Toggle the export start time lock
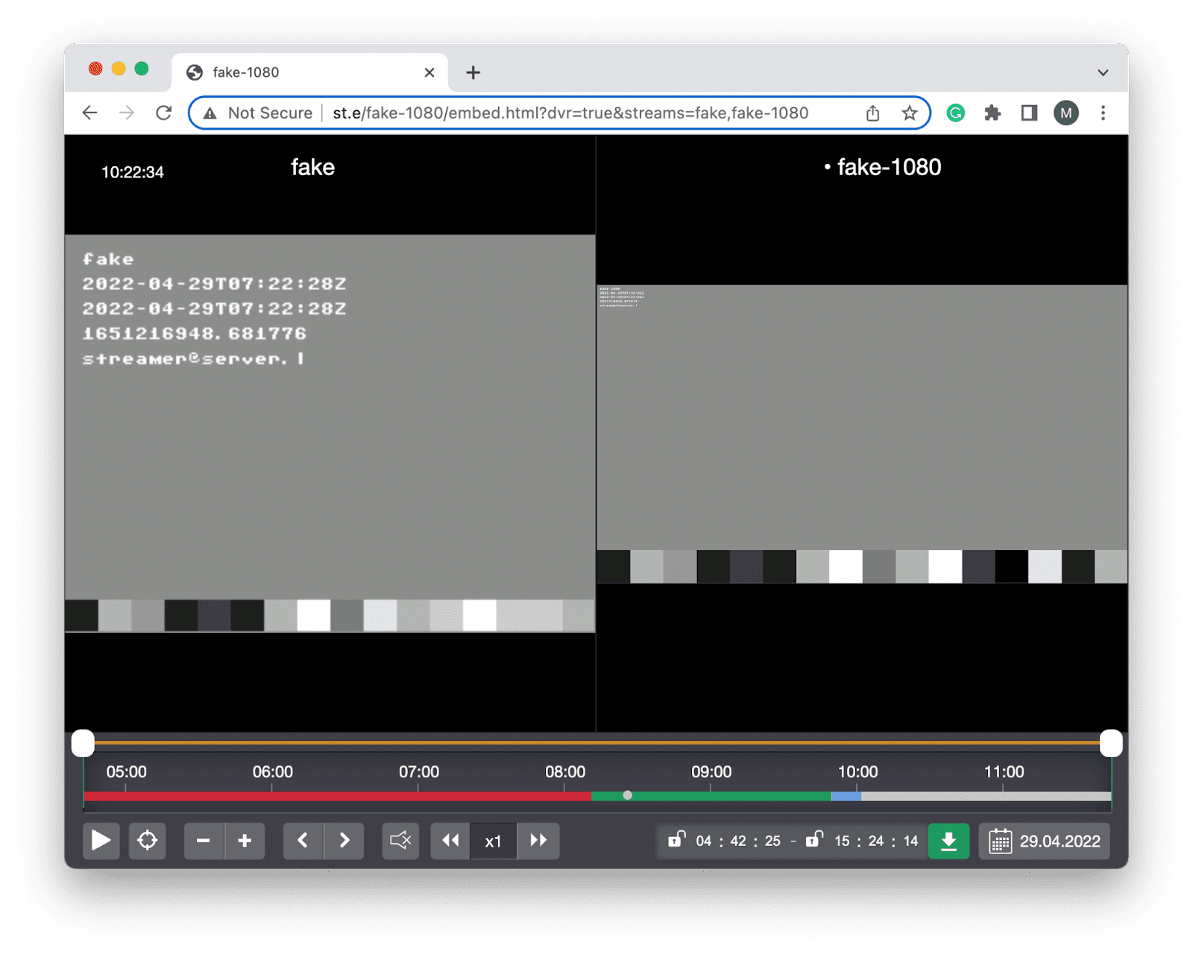The image size is (1193, 954). coord(676,839)
